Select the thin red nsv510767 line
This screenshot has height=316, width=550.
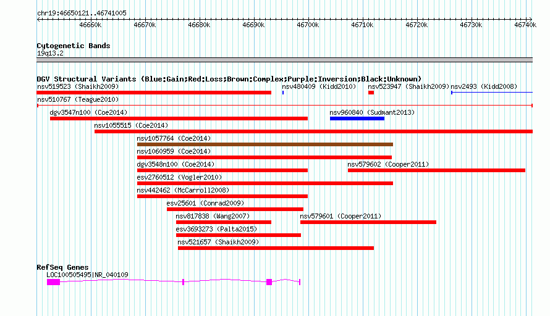coord(285,106)
